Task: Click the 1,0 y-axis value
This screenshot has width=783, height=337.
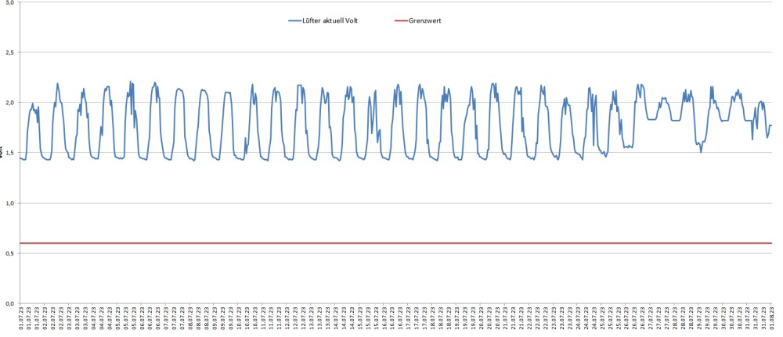Action: 9,203
